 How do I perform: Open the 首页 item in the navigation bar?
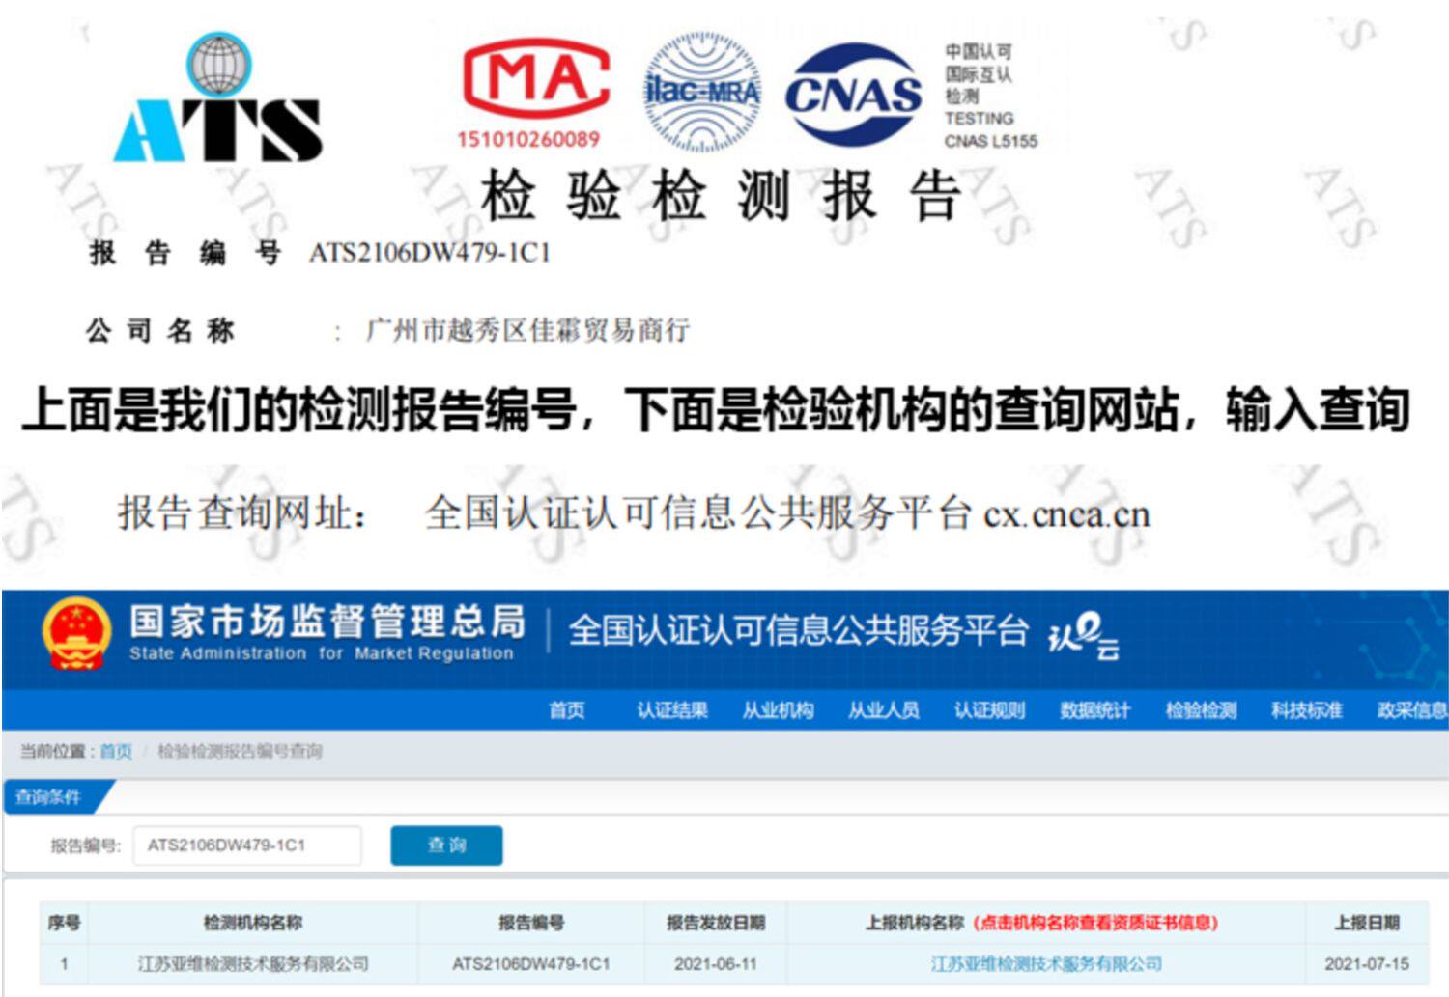click(567, 710)
